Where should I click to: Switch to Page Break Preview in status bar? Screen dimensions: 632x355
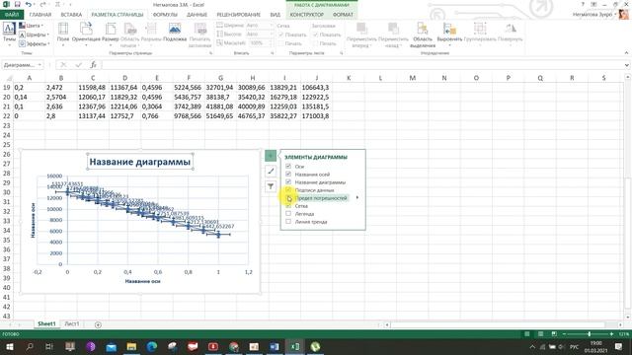pyautogui.click(x=554, y=334)
